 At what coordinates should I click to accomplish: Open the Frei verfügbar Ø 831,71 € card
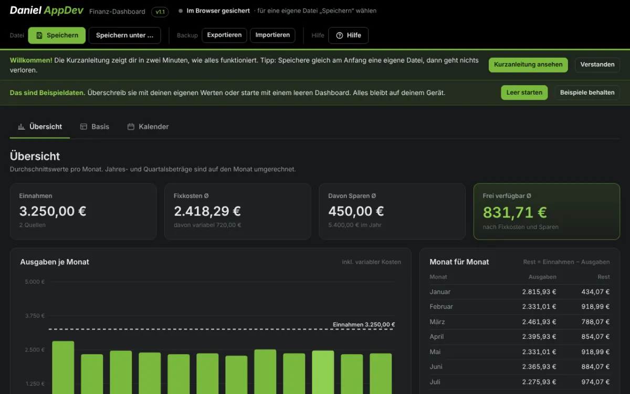coord(547,211)
